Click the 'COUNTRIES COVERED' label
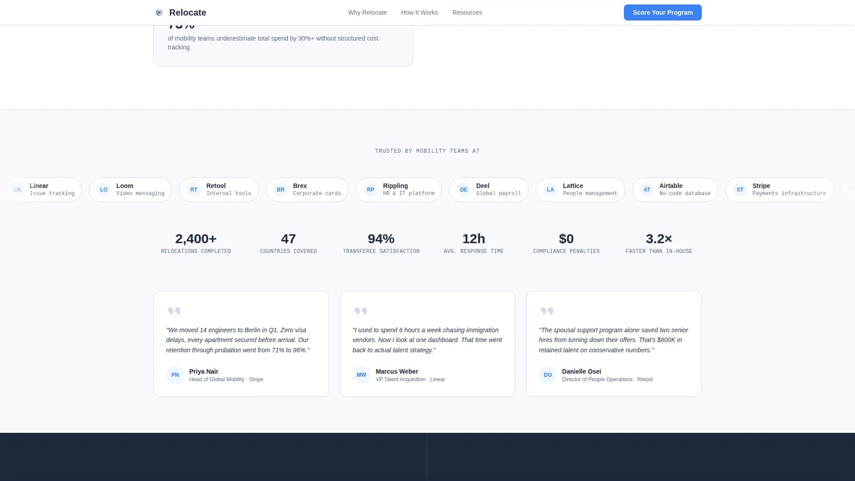 (289, 251)
